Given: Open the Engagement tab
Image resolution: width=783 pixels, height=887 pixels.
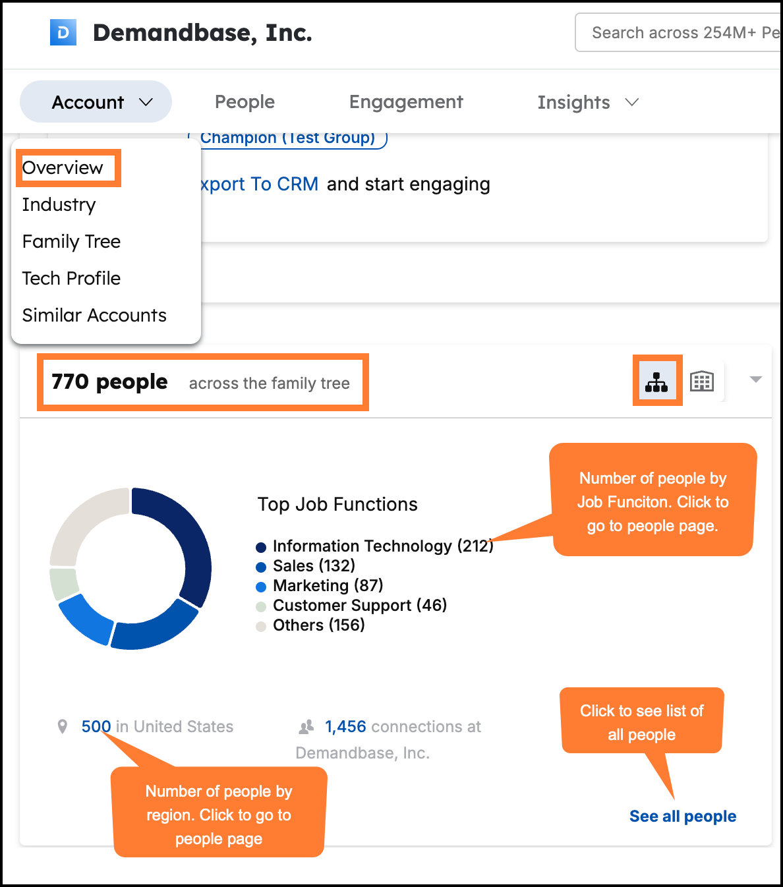Looking at the screenshot, I should (x=406, y=102).
